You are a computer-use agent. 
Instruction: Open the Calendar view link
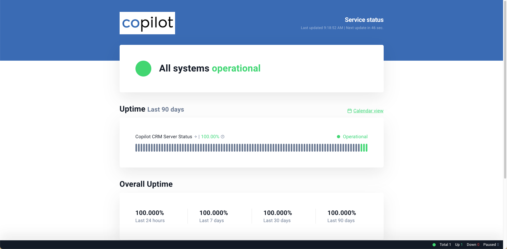[x=368, y=111]
